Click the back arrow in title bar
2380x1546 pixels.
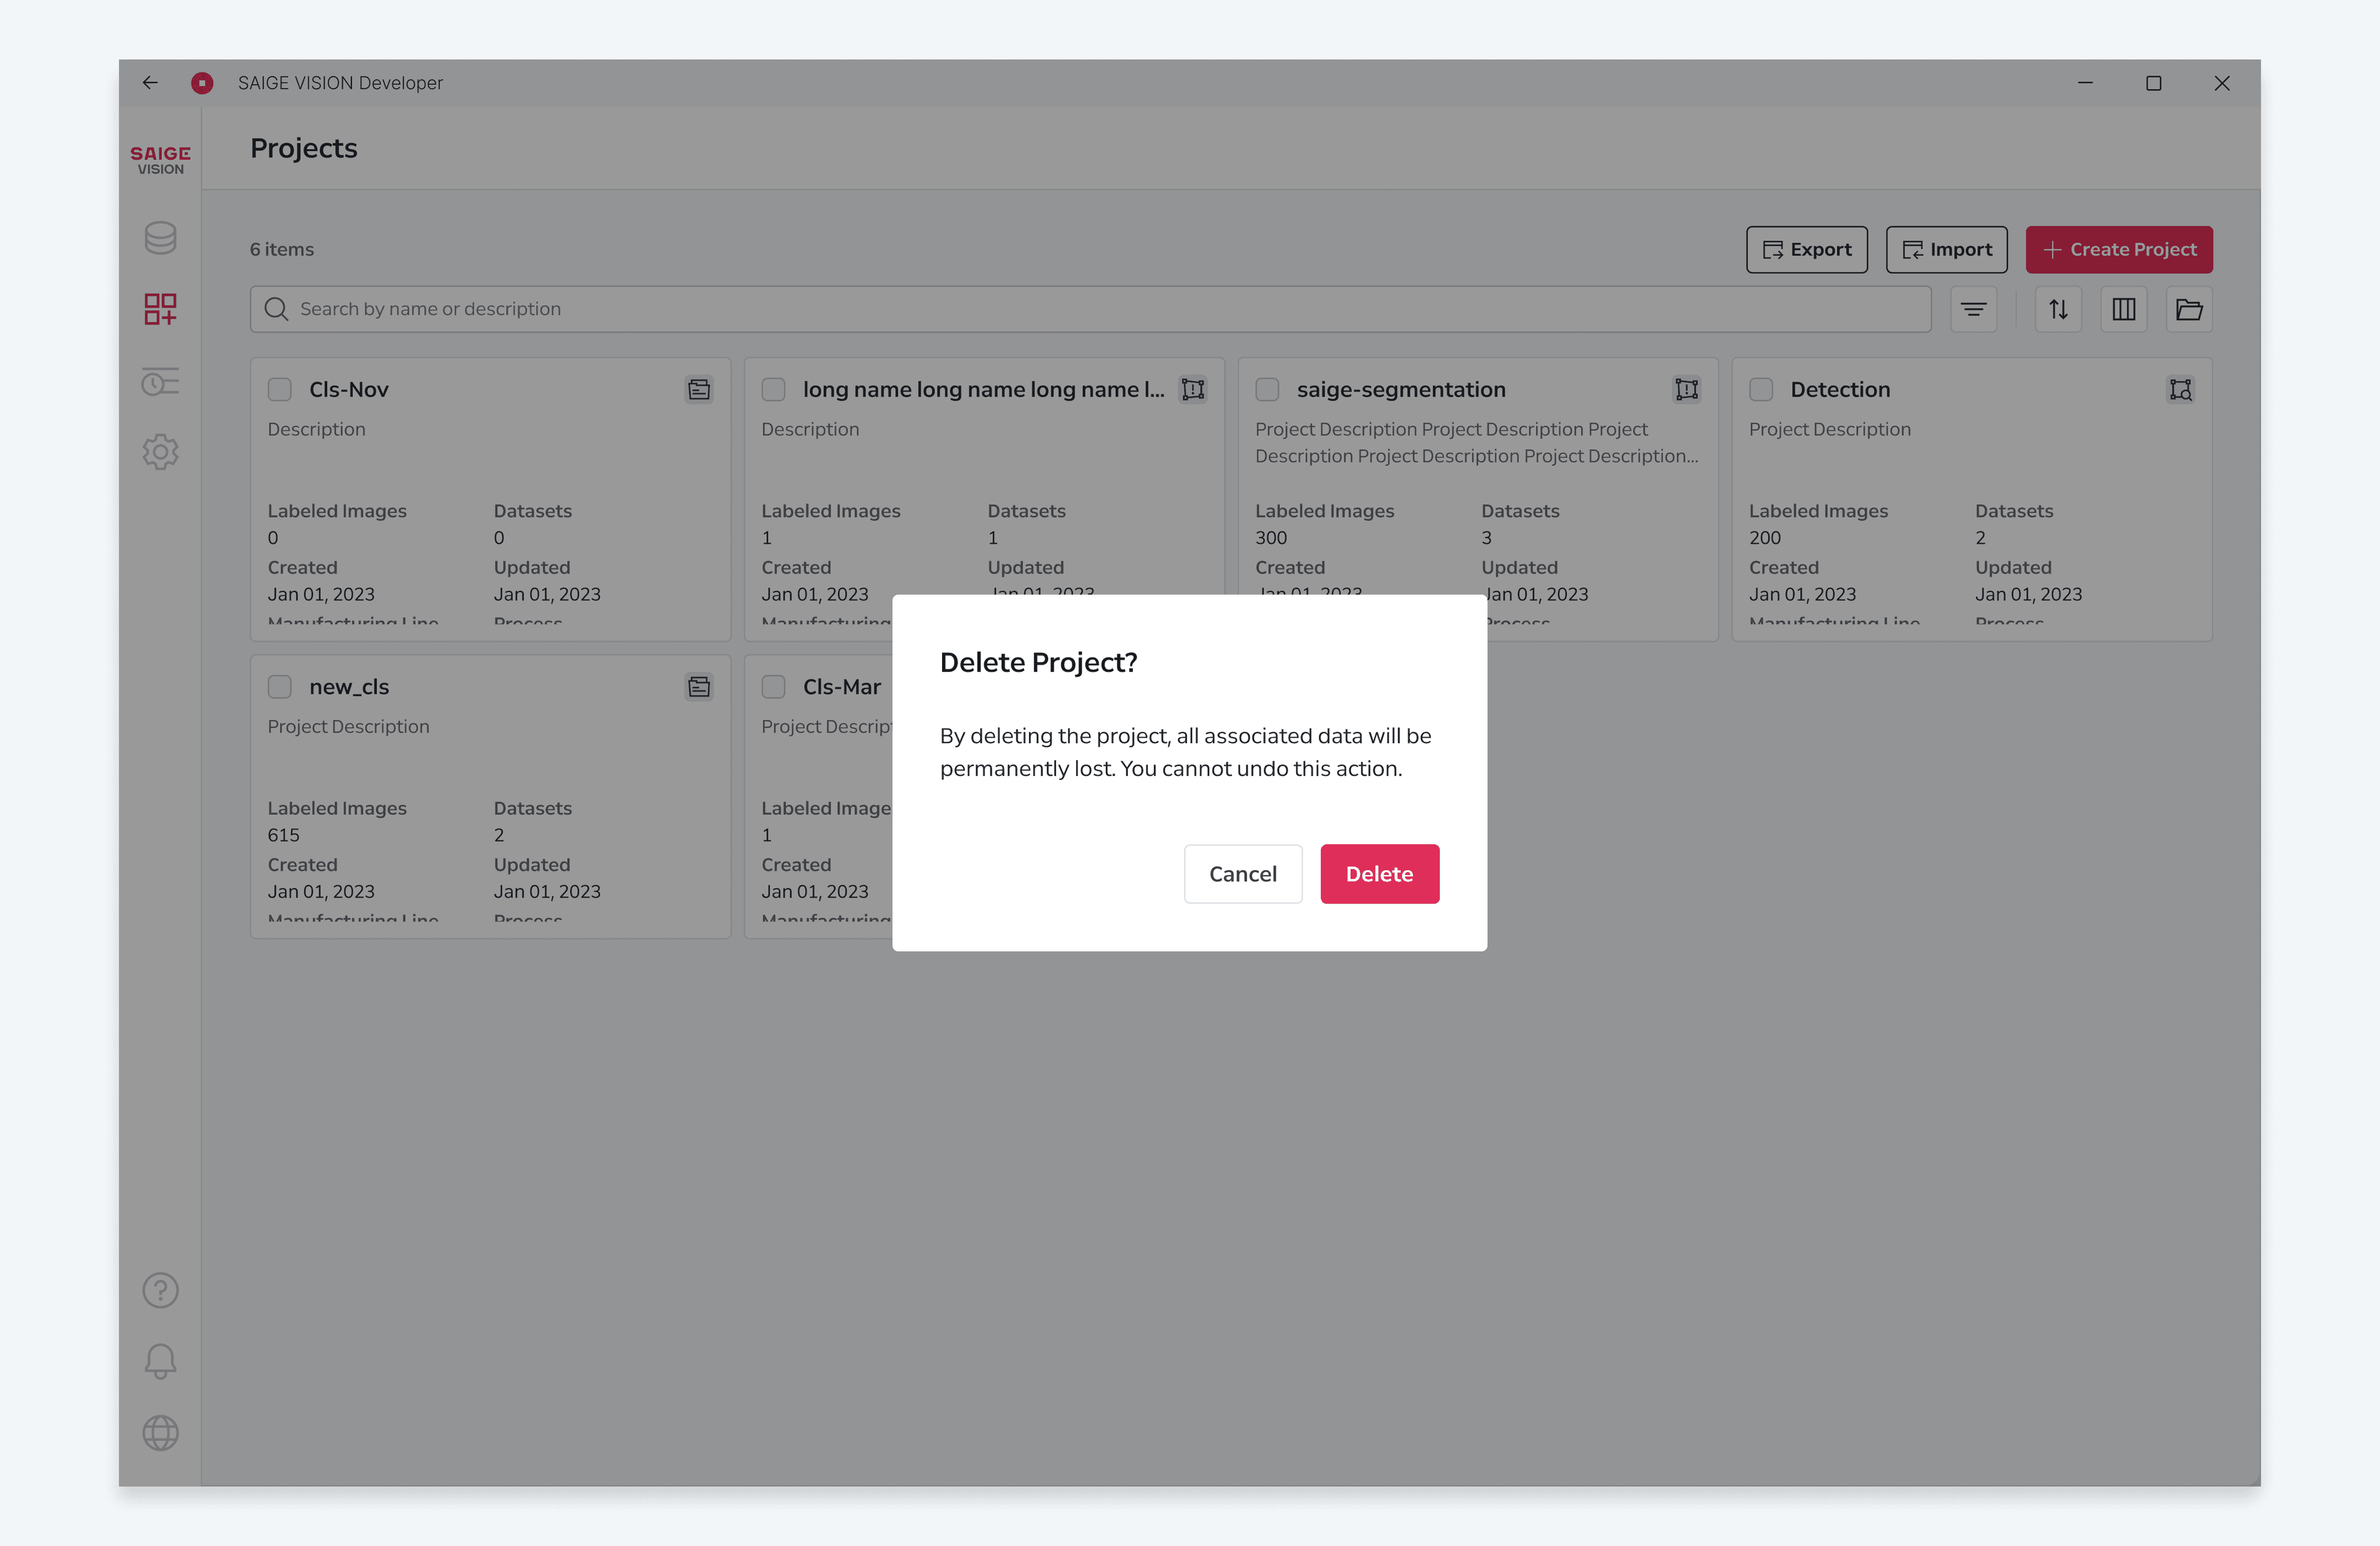(x=150, y=83)
